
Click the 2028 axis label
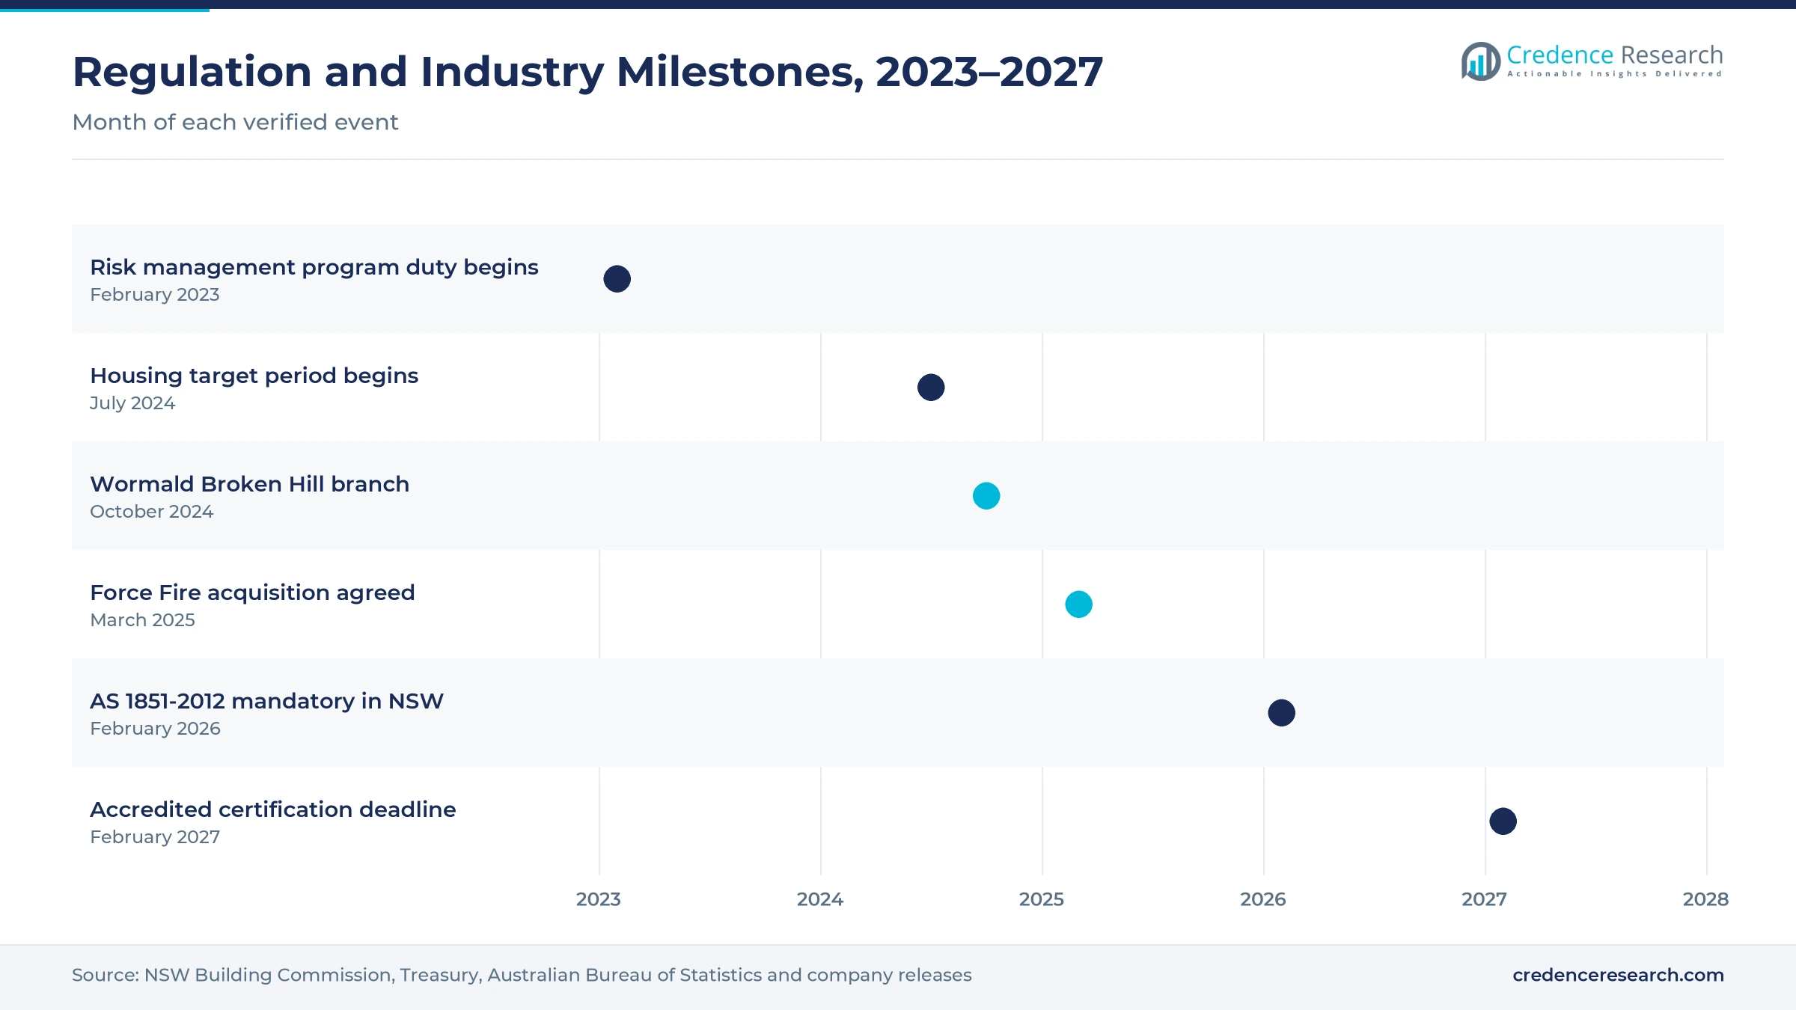[1706, 899]
